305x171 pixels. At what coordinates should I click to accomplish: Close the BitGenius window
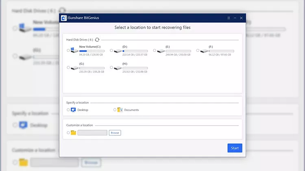coord(241,18)
